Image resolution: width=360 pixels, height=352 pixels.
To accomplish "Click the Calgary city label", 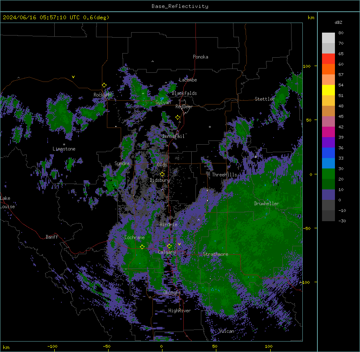I will [x=167, y=252].
